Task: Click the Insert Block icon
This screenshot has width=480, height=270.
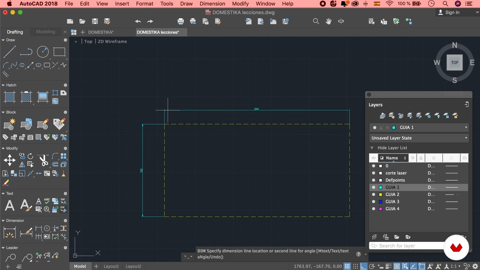Action: pyautogui.click(x=10, y=124)
